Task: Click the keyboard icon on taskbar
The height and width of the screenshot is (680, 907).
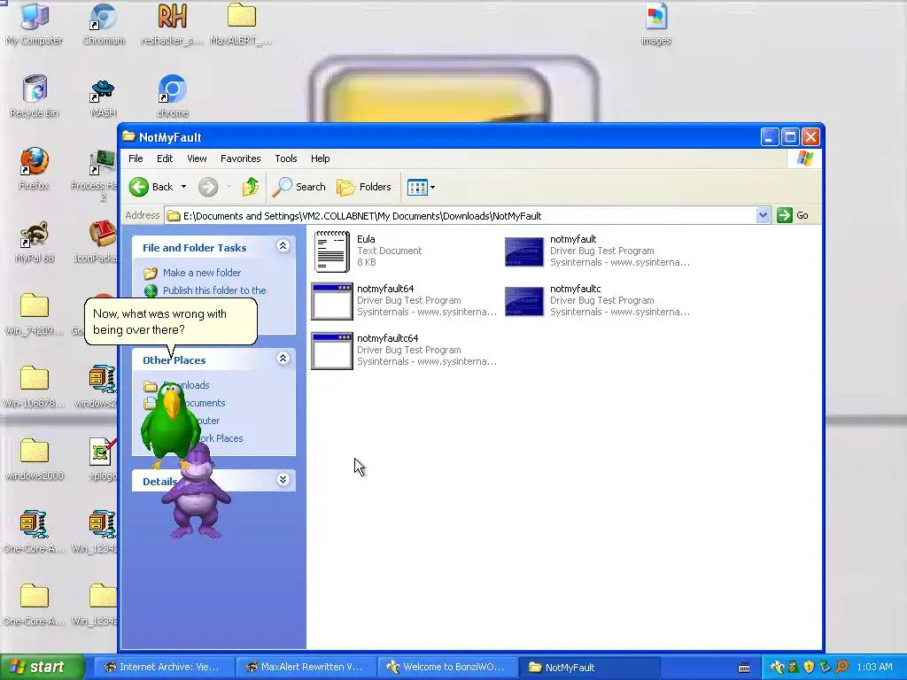Action: coord(744,668)
